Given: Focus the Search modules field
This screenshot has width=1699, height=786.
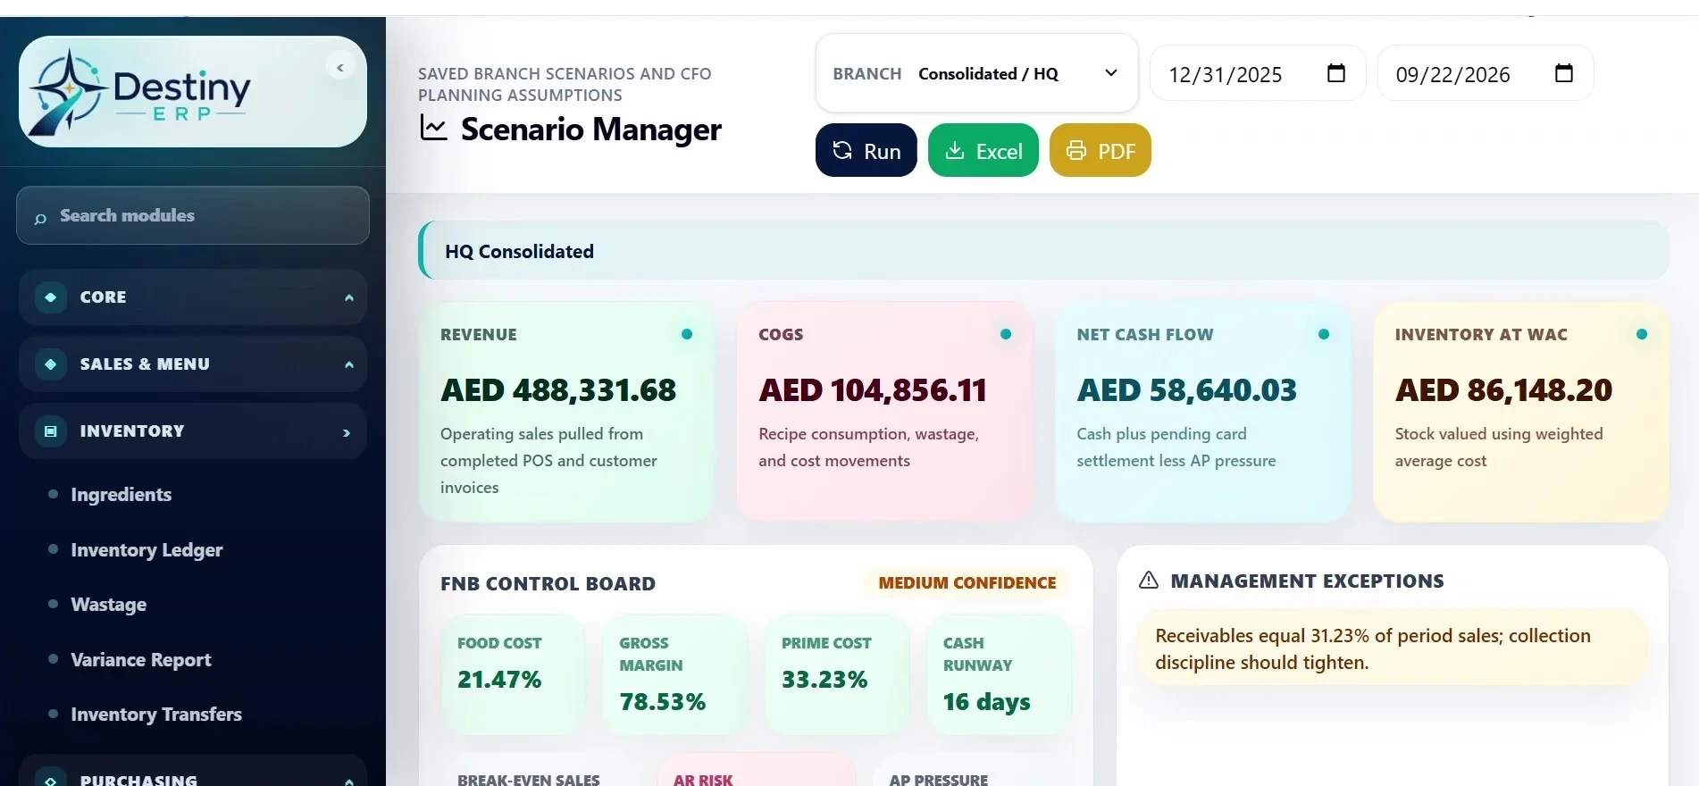Looking at the screenshot, I should pos(193,215).
